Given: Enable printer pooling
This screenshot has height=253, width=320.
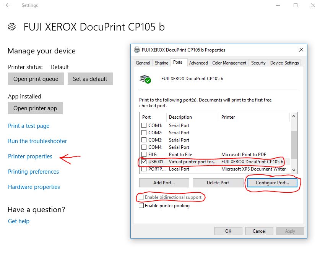Looking at the screenshot, I should click(x=141, y=205).
